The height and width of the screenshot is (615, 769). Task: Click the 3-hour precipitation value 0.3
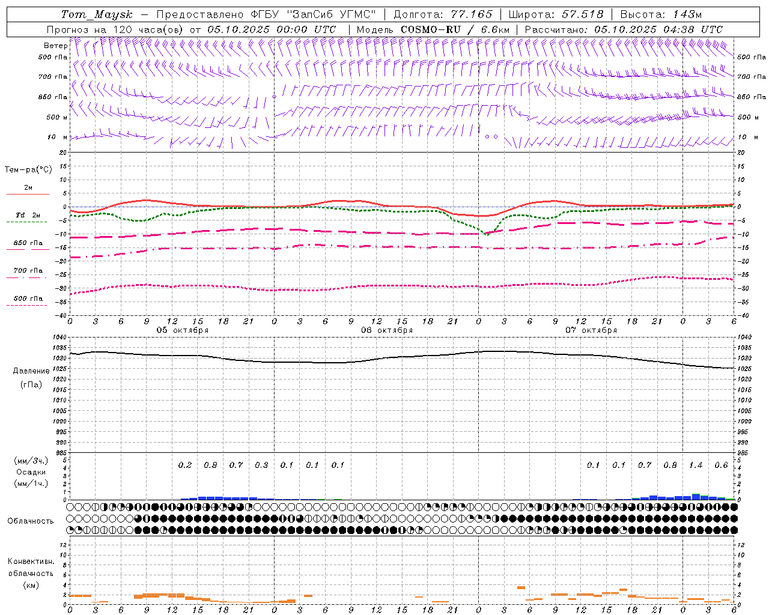click(x=261, y=465)
